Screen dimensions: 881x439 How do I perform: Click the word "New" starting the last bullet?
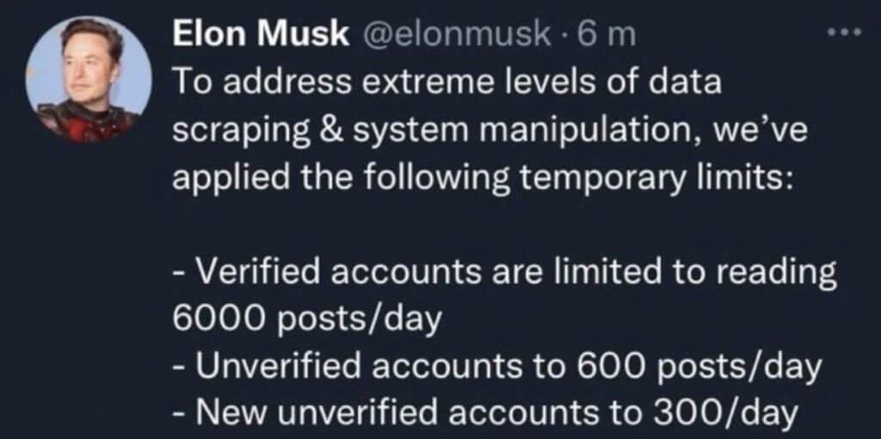point(221,416)
